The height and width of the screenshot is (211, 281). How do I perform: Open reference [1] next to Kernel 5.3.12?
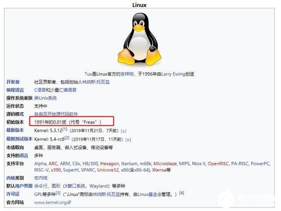pos(65,129)
